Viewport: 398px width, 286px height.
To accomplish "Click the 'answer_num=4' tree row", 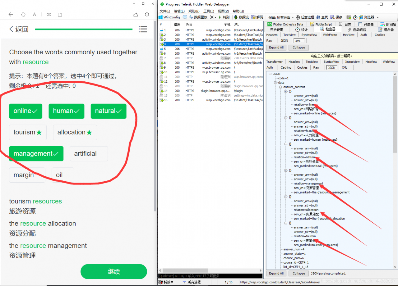I will [294, 249].
